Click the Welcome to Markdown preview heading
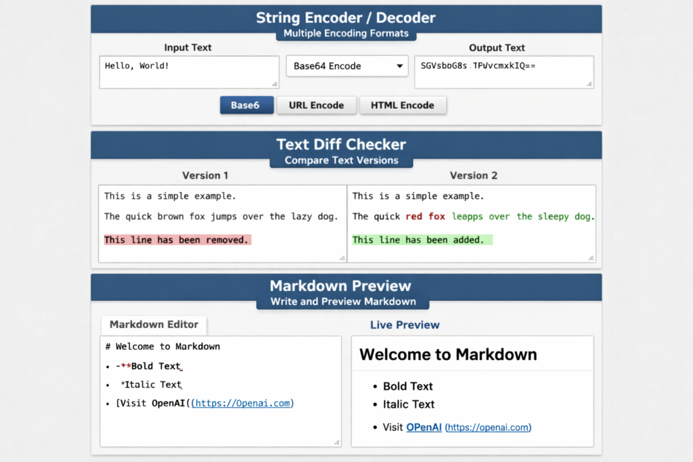Screen dimensions: 693x462 [448, 354]
